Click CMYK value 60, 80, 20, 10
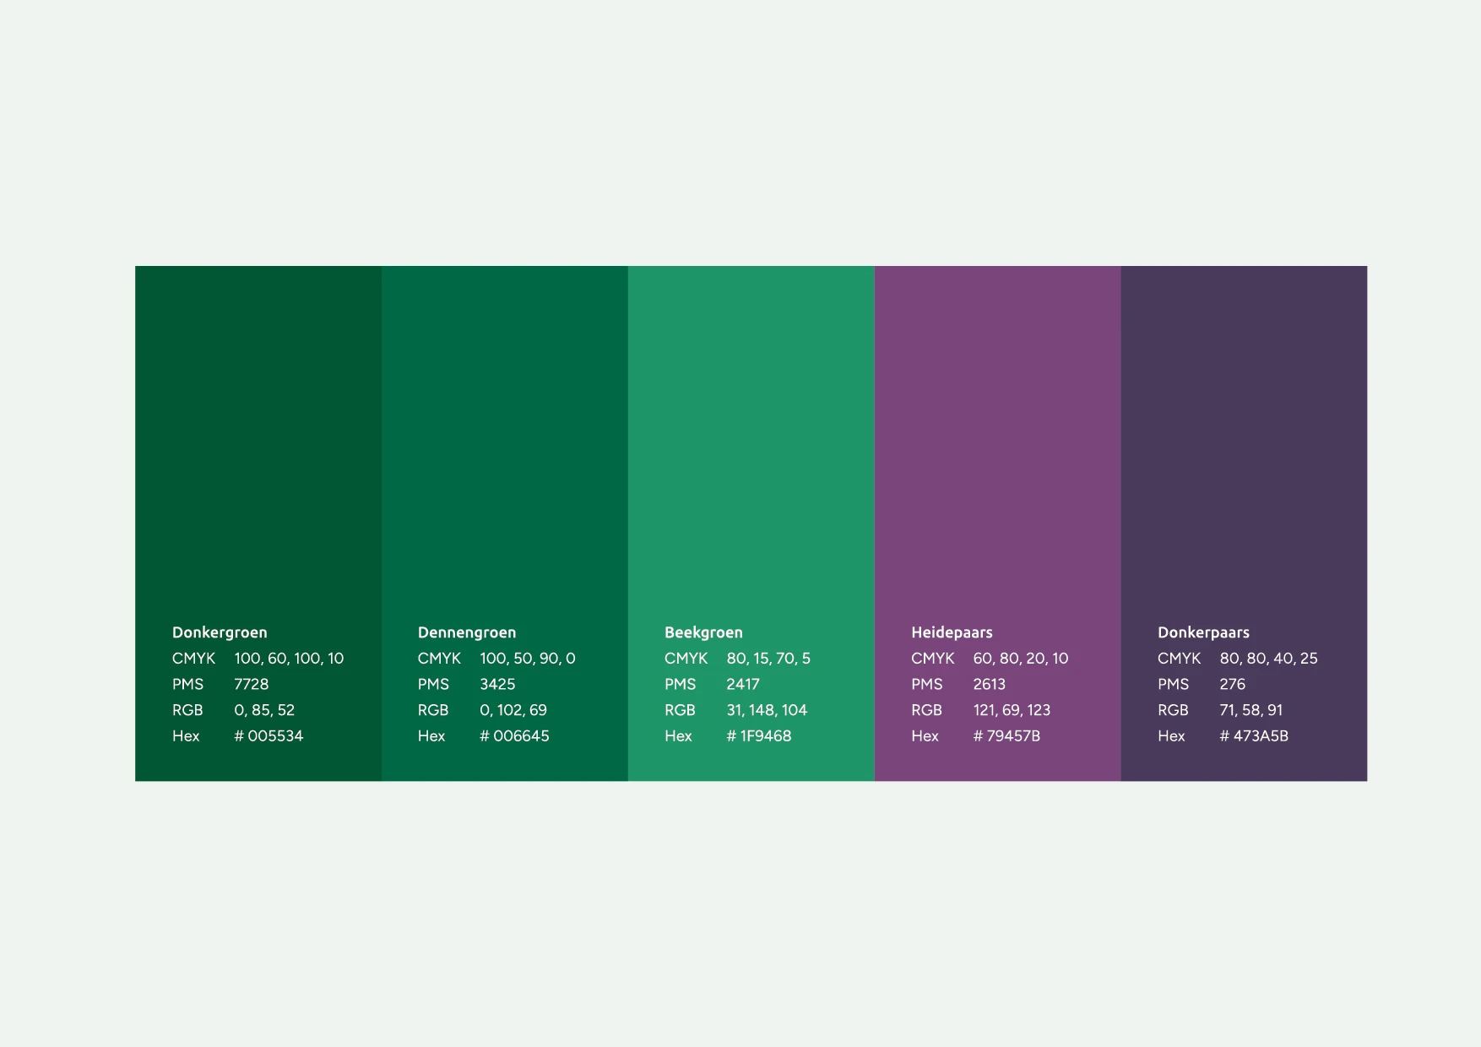This screenshot has height=1047, width=1481. (1020, 659)
